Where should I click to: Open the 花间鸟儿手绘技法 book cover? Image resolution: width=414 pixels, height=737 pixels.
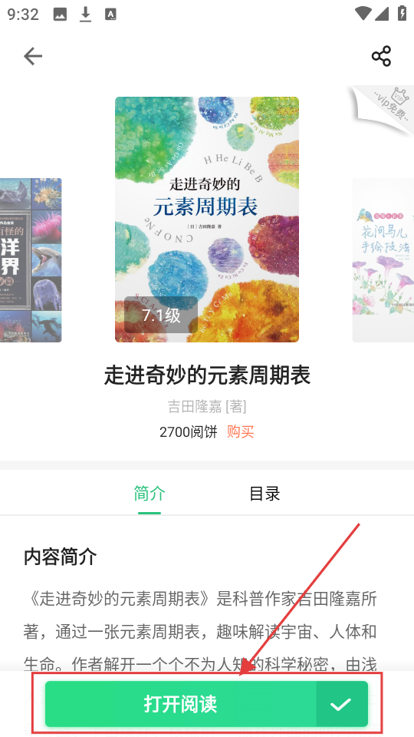[383, 260]
